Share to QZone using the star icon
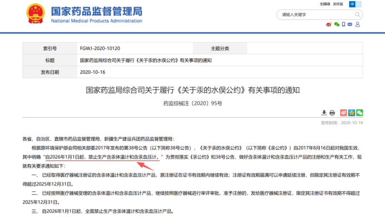 pos(352,113)
